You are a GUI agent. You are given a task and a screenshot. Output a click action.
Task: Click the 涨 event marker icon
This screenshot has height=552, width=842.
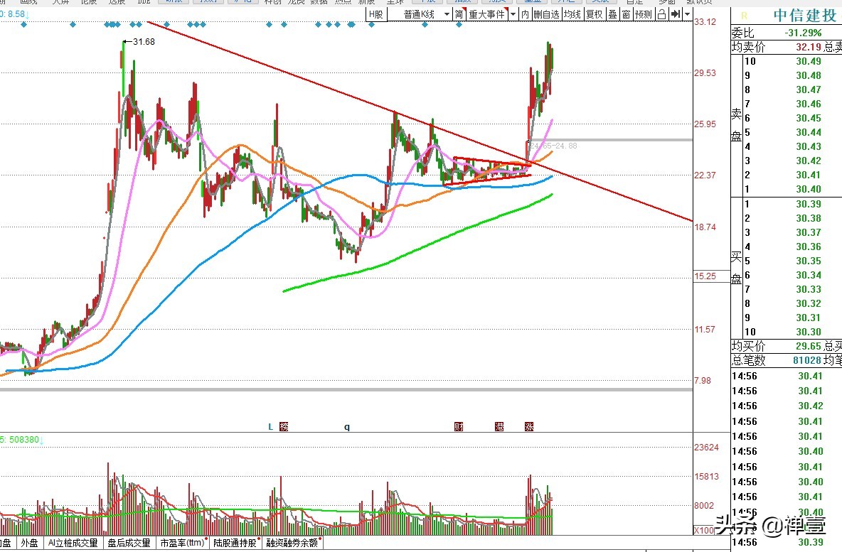529,426
